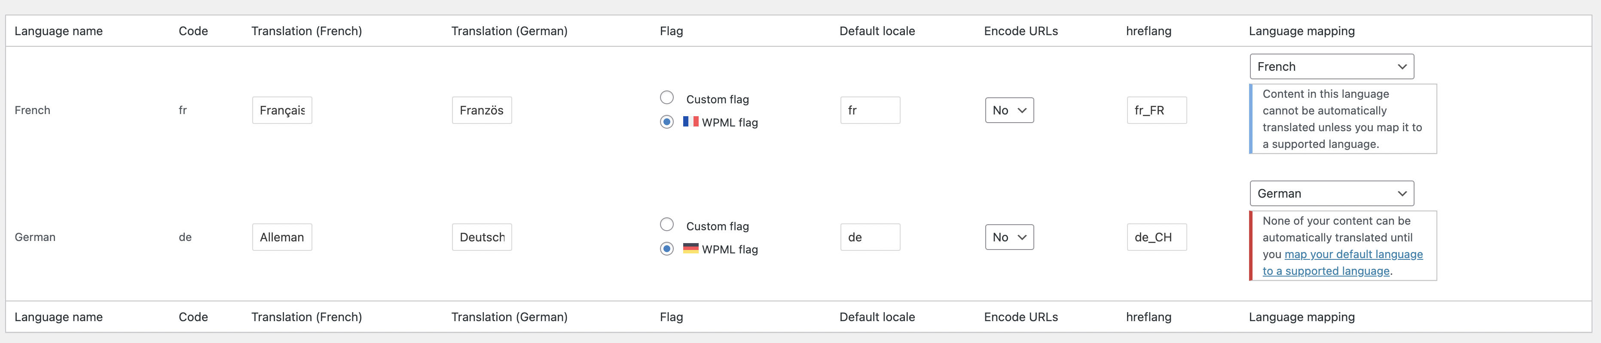Click the German flag icon
Image resolution: width=1601 pixels, height=343 pixels.
click(x=691, y=248)
